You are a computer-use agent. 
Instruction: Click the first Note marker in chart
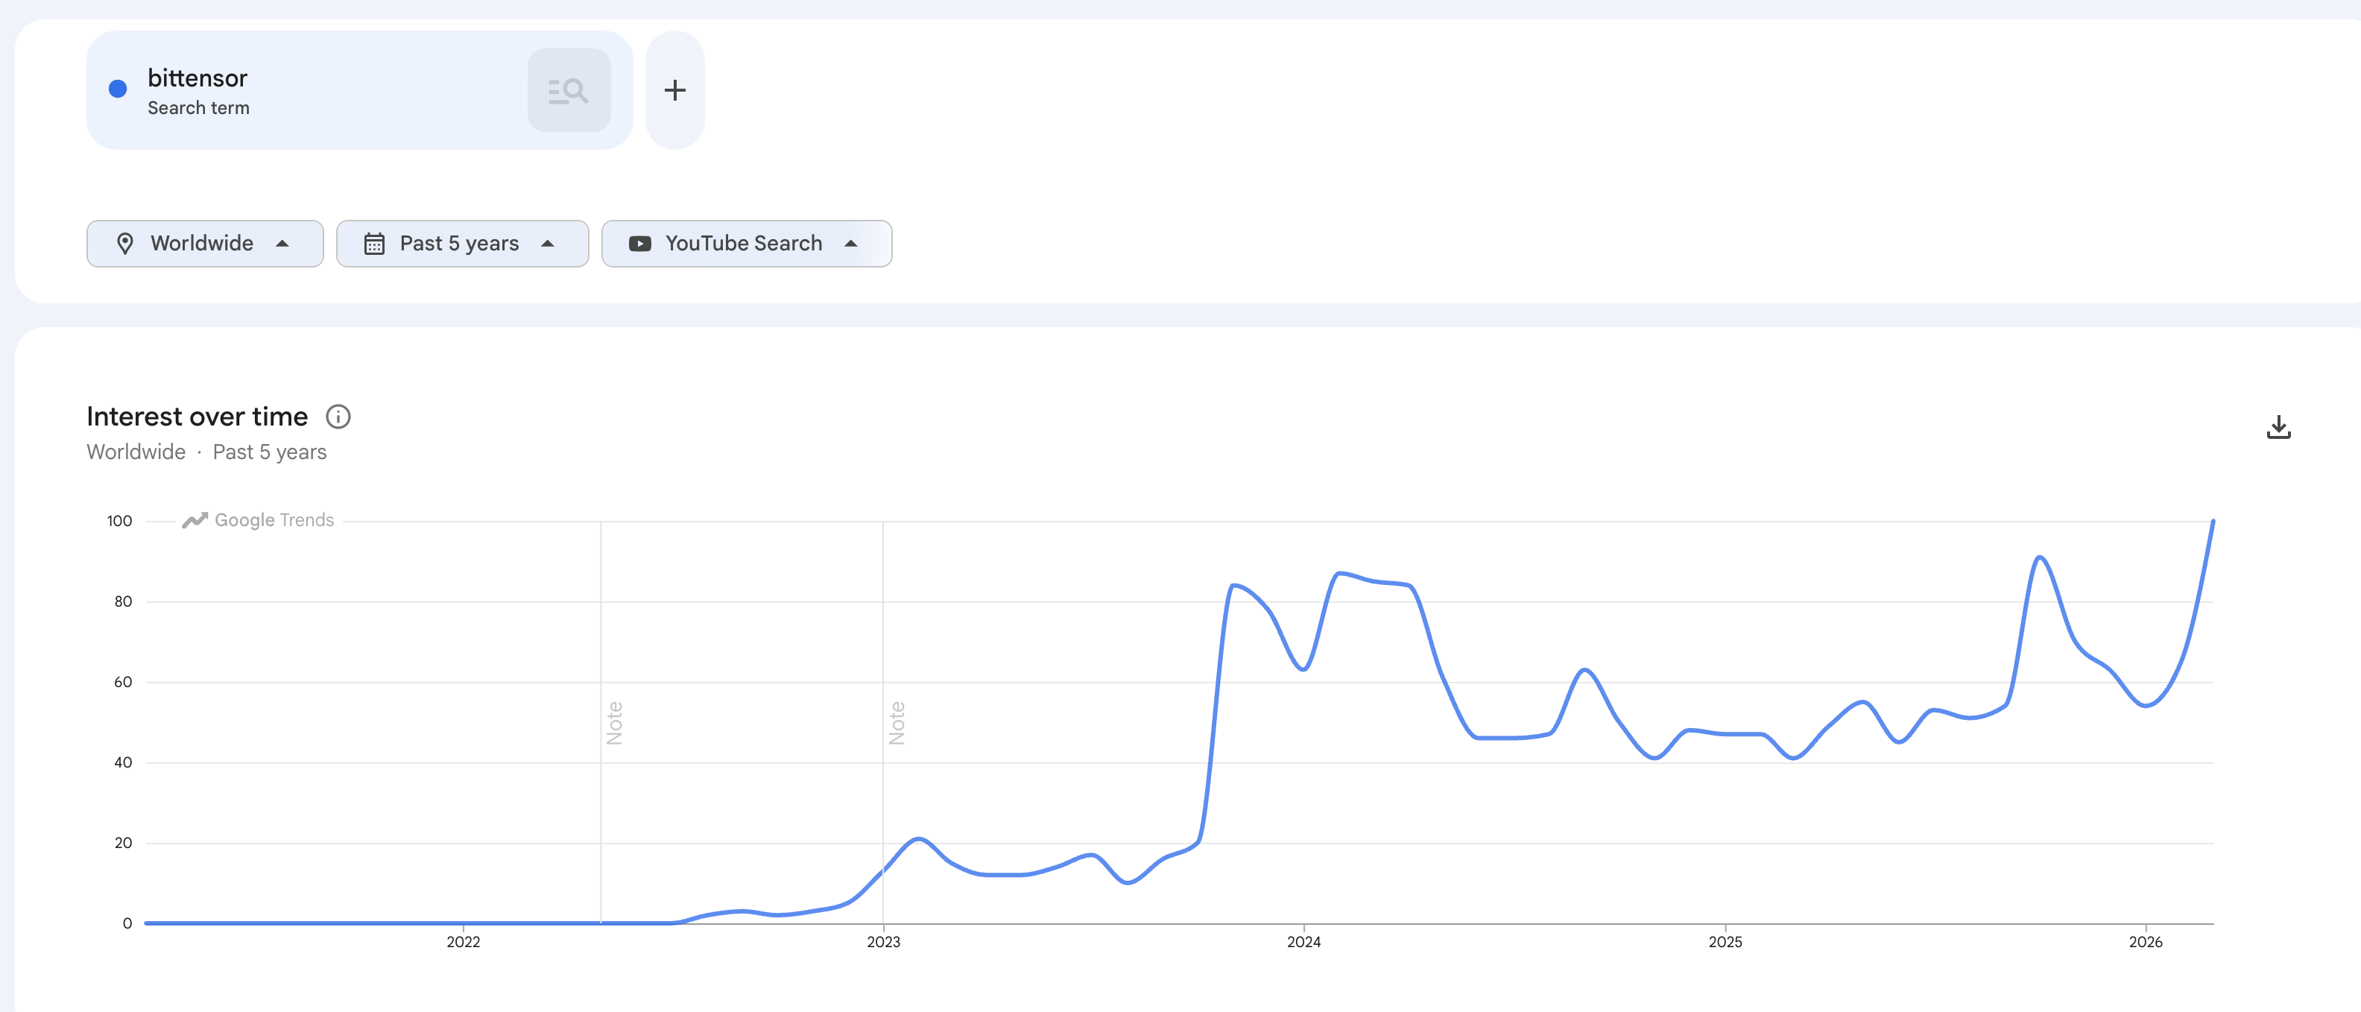[614, 722]
